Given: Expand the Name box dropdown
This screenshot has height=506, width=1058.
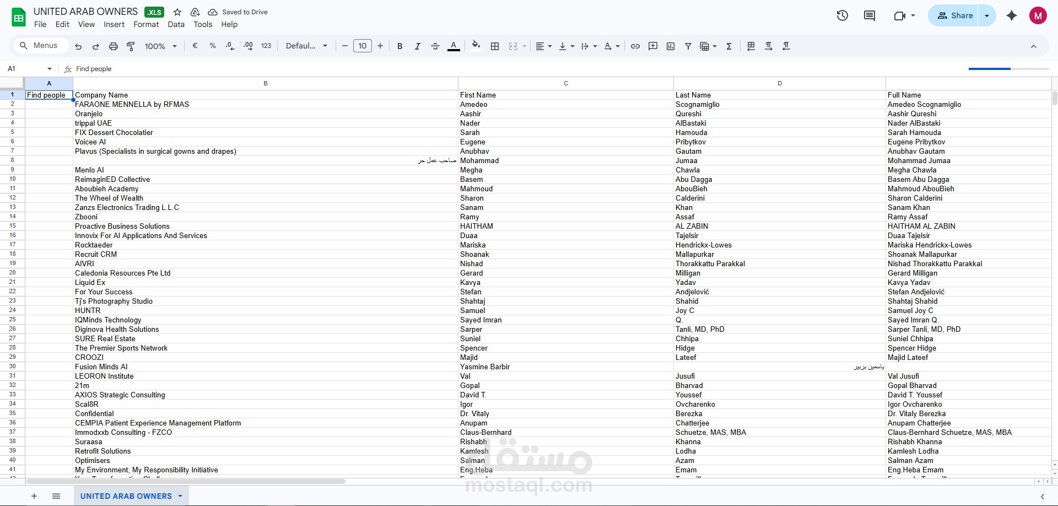Looking at the screenshot, I should [x=50, y=69].
